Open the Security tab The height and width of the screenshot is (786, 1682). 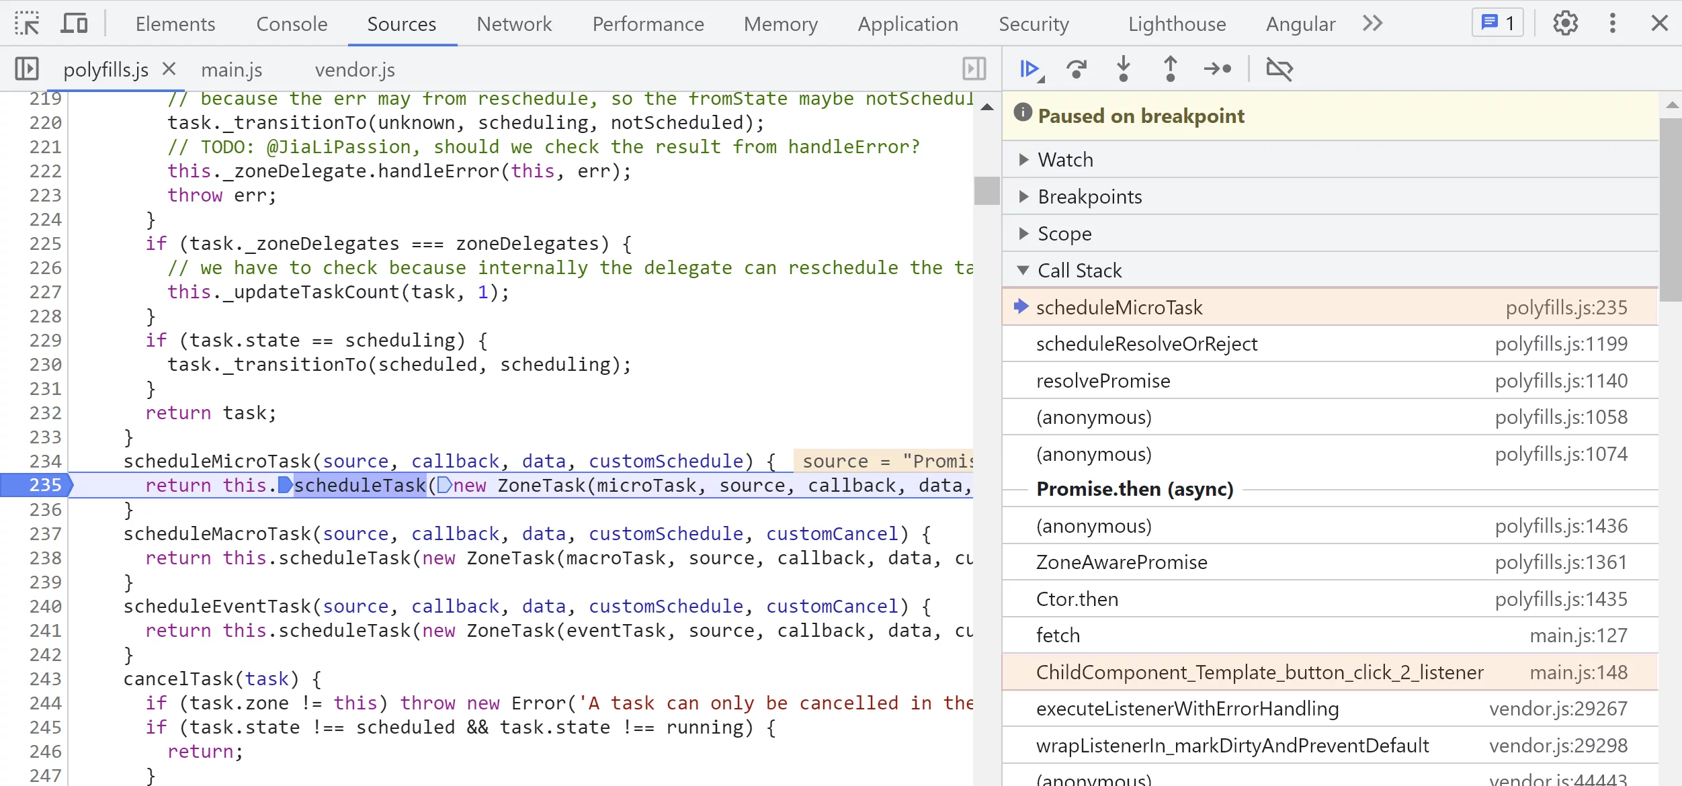click(x=1034, y=24)
